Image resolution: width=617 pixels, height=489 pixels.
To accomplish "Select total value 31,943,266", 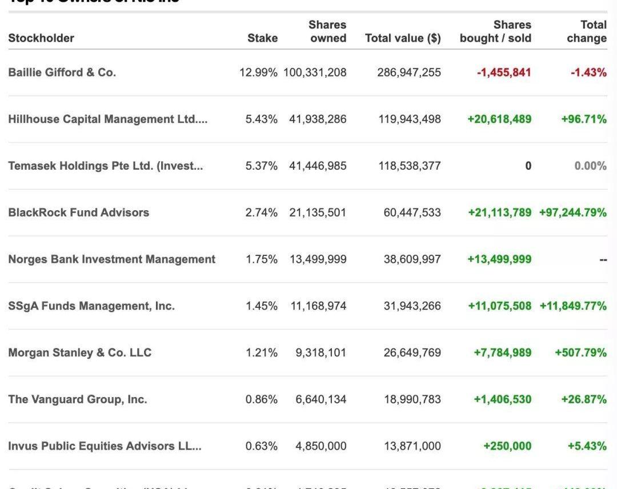I will pos(412,306).
